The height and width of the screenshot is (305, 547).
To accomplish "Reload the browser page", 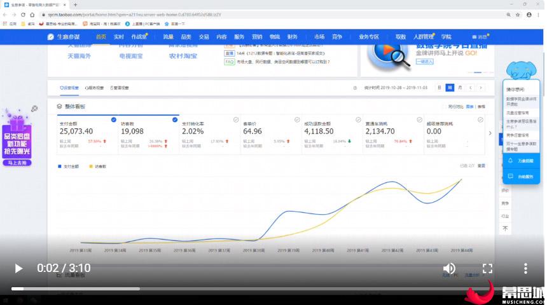I will point(23,15).
